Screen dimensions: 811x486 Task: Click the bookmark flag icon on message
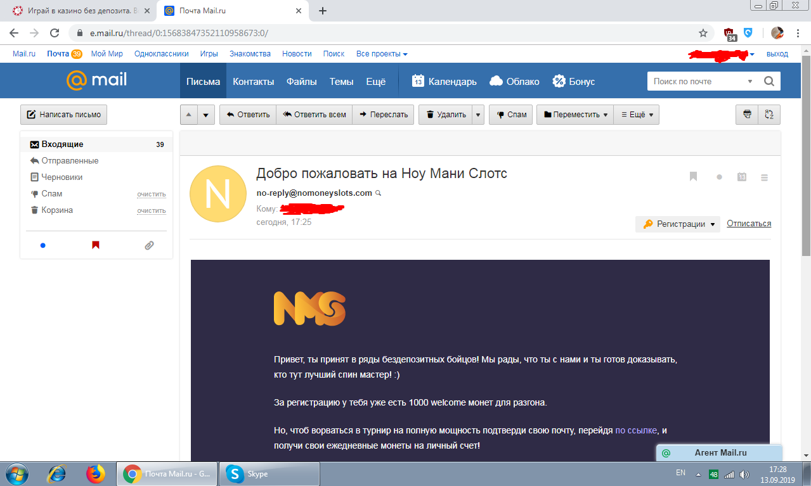tap(694, 177)
